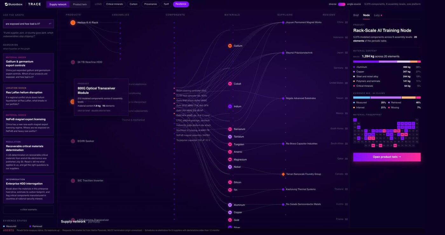Screen dimensions: 445x235
Task: Click the Tin material node icon
Action: (230, 190)
